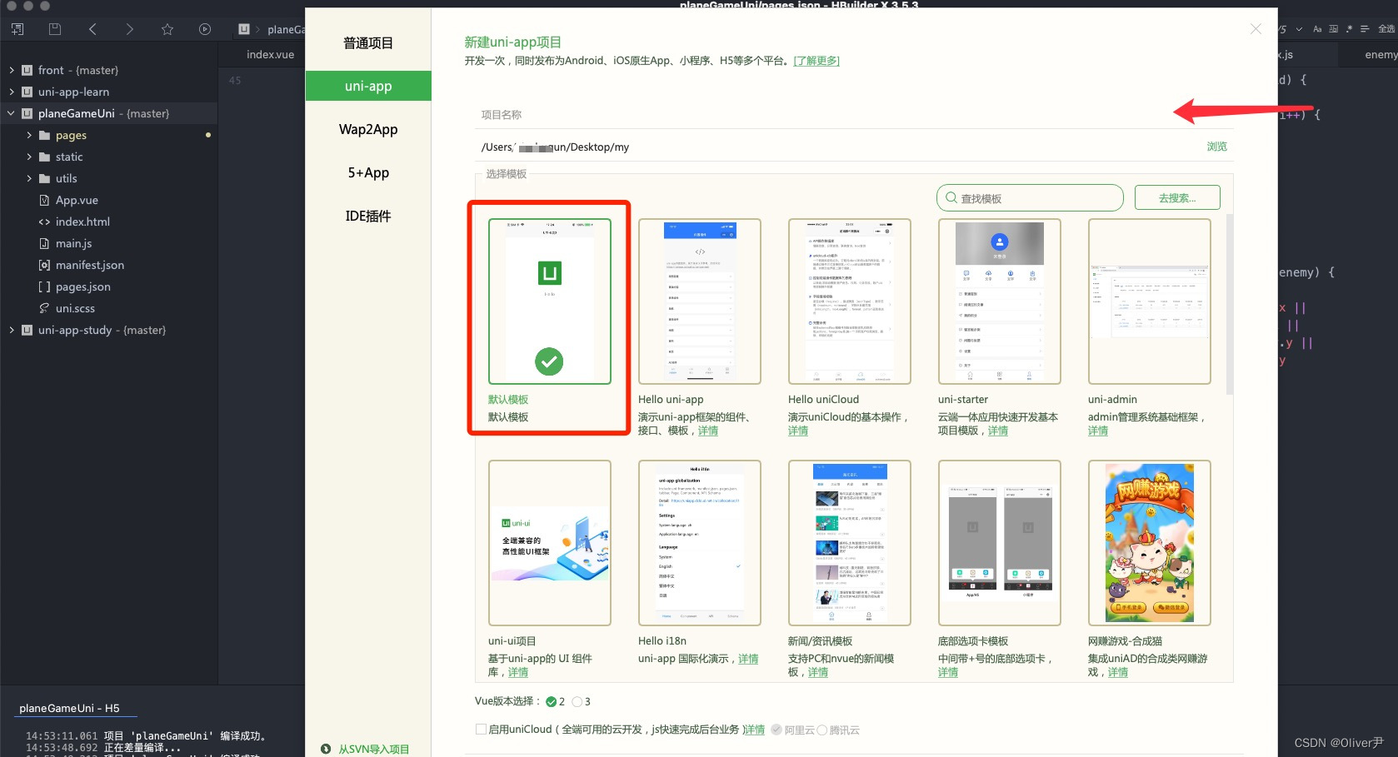Click the manifest.json gear file icon
Screen dimensions: 1398x757
(x=44, y=265)
